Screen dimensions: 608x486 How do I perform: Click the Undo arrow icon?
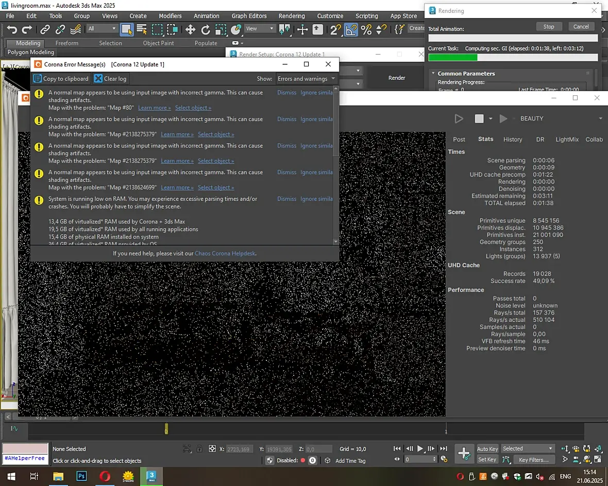12,29
